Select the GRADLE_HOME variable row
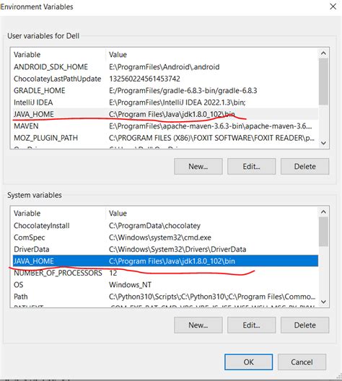This screenshot has width=342, height=381. (165, 91)
